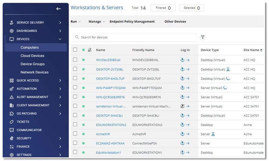Expand the Security chevron
The height and width of the screenshot is (161, 269).
click(60, 138)
